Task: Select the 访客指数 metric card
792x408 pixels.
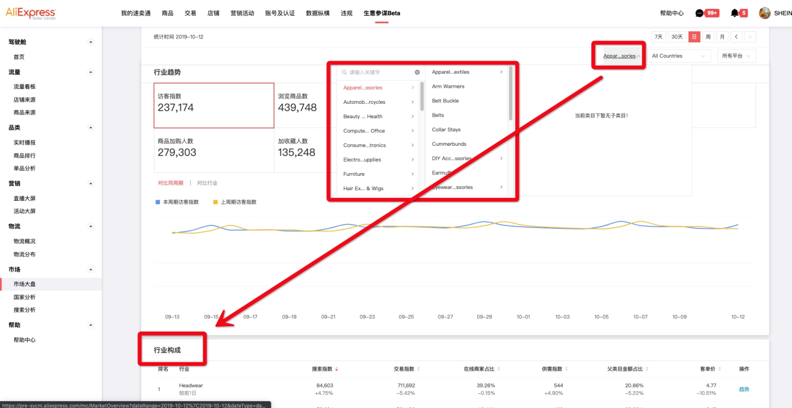Action: click(214, 105)
